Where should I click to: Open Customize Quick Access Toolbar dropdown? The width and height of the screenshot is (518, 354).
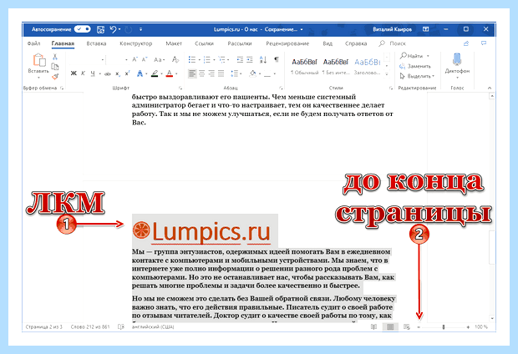tap(140, 29)
